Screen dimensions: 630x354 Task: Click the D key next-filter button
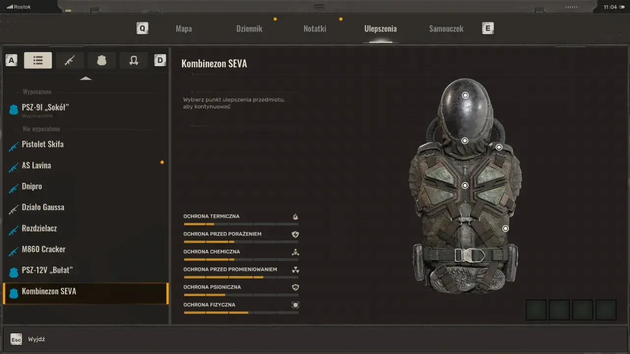(160, 60)
